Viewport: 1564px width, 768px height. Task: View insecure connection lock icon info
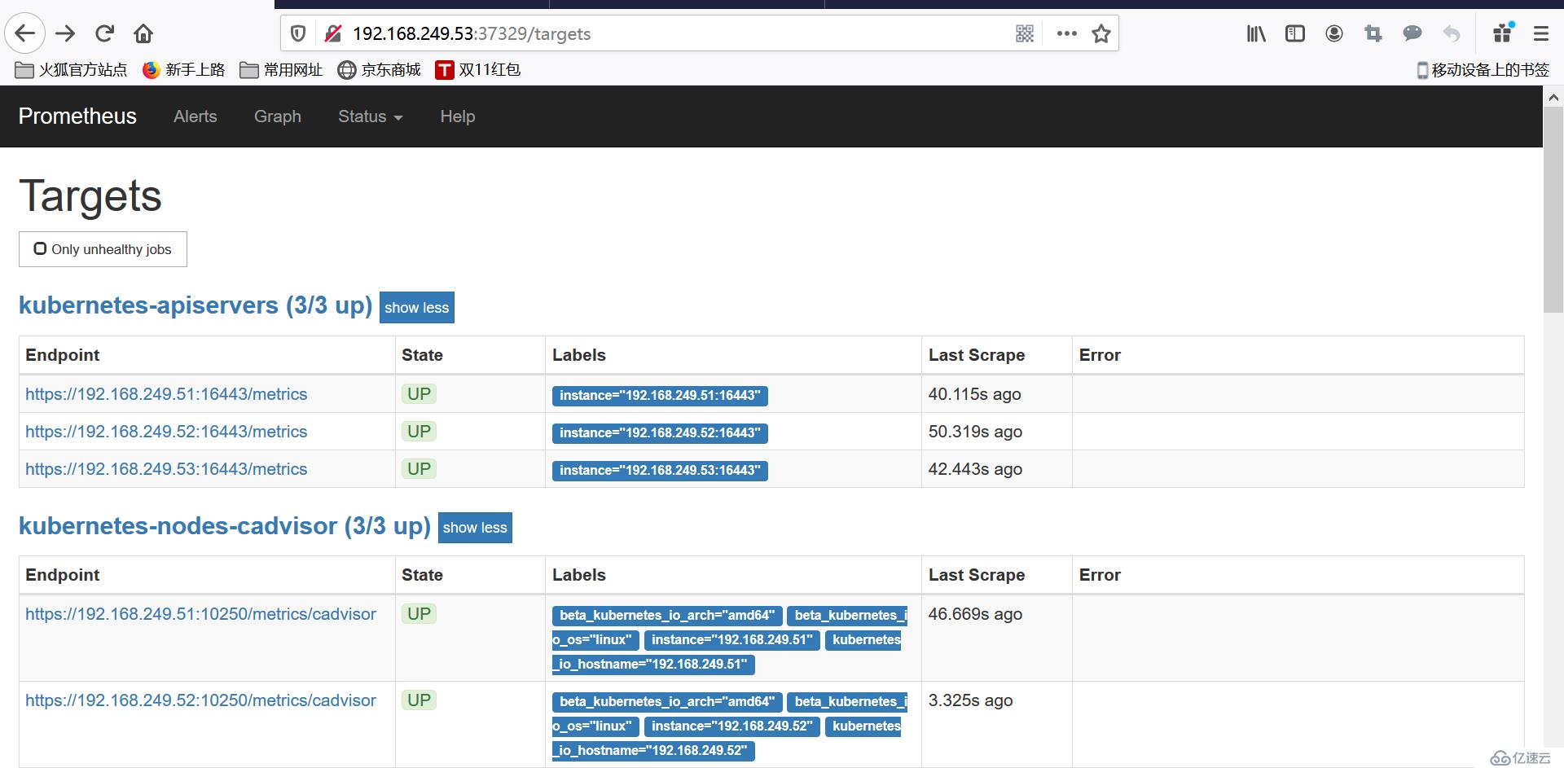coord(332,33)
